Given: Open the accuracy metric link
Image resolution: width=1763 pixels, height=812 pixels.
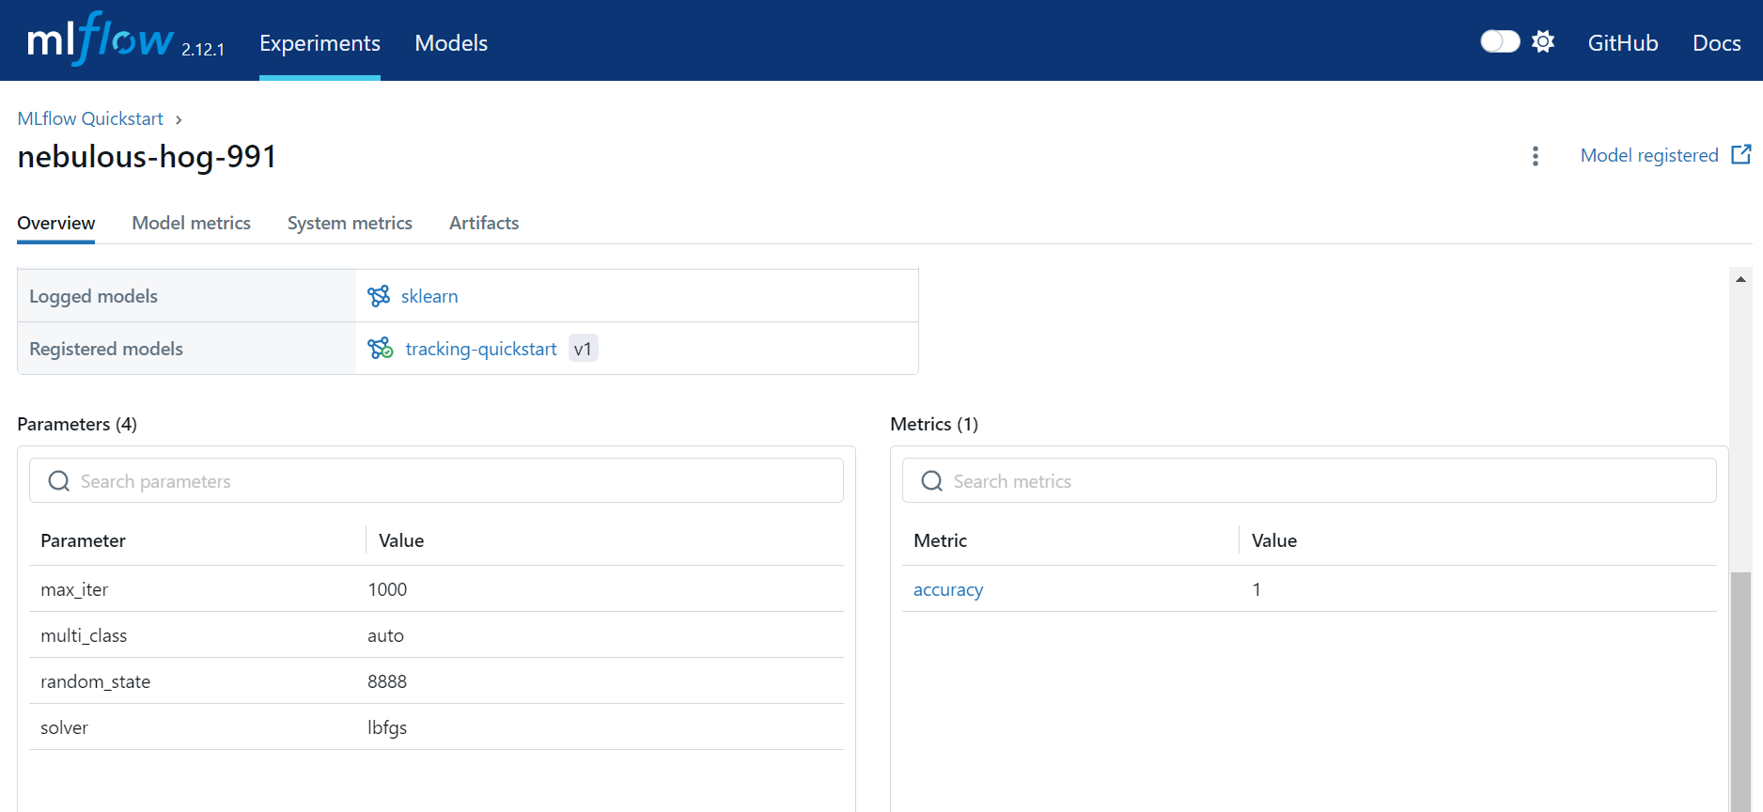Looking at the screenshot, I should 948,589.
